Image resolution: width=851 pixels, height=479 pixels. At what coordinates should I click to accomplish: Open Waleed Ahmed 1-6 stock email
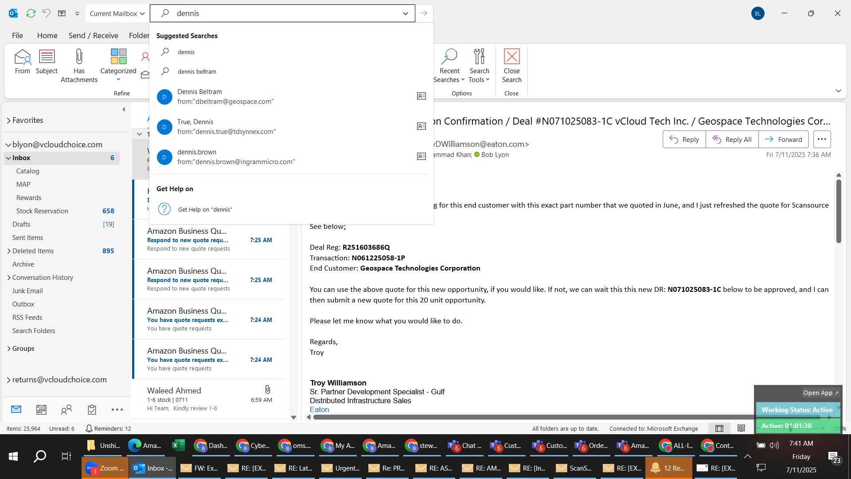pyautogui.click(x=210, y=399)
